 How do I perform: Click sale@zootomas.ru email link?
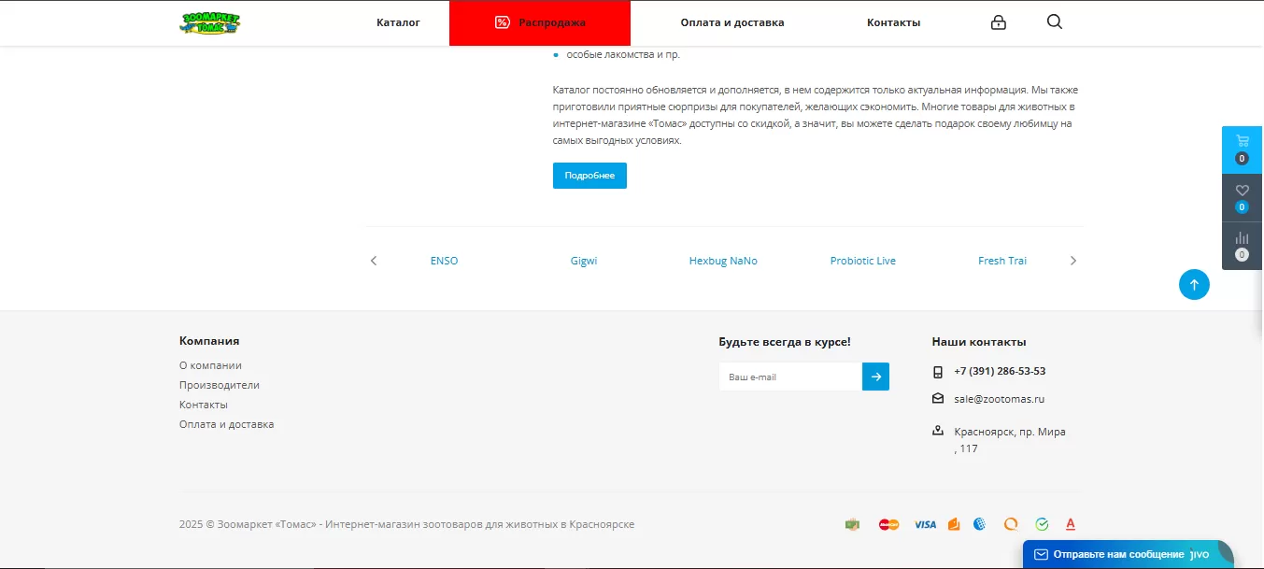pos(999,399)
